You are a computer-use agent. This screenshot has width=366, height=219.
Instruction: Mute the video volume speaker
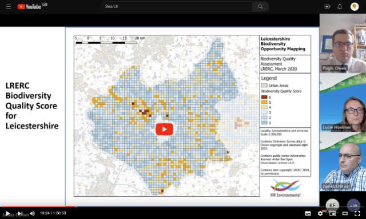tap(33, 213)
